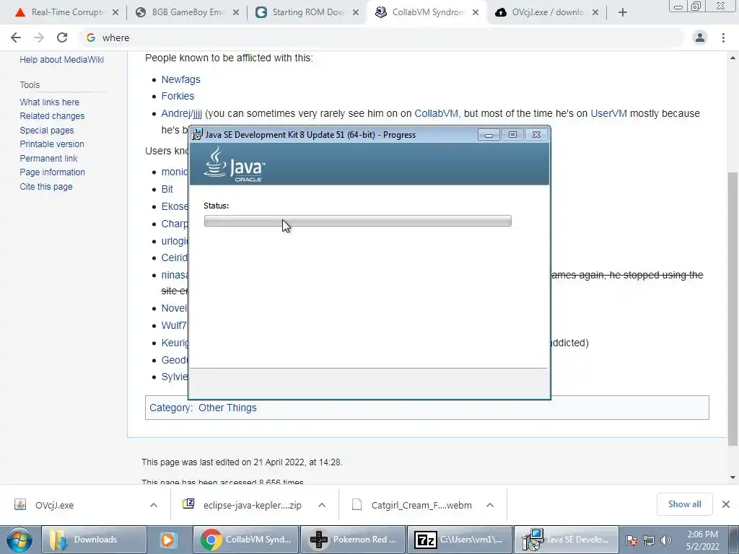Open the Chrome user profile icon
The height and width of the screenshot is (554, 739).
point(700,38)
